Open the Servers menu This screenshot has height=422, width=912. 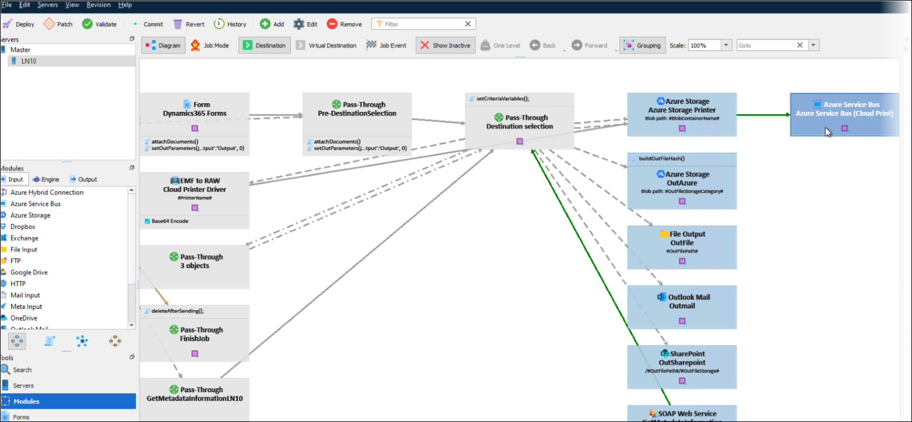pos(48,5)
